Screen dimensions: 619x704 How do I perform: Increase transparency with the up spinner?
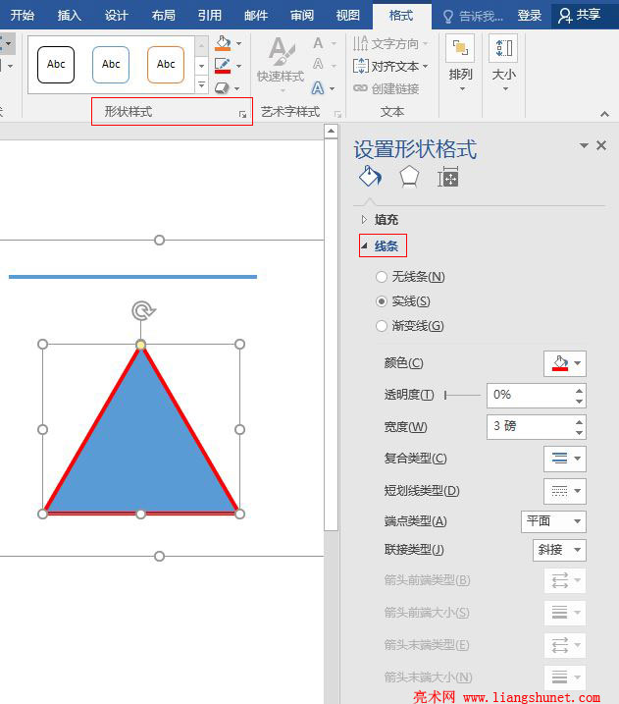pos(580,390)
